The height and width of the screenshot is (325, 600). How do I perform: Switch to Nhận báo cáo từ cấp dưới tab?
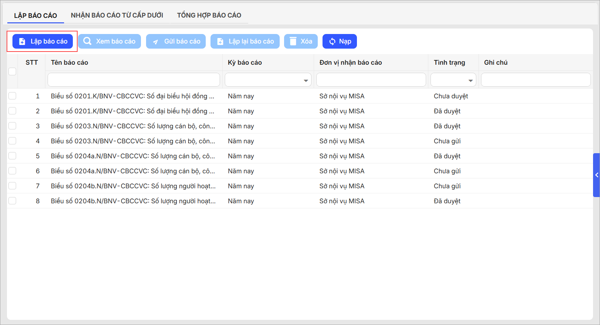(x=117, y=15)
